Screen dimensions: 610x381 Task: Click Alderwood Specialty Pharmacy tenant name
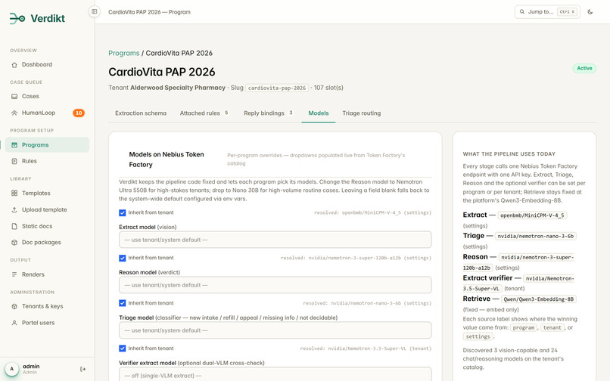pos(178,88)
